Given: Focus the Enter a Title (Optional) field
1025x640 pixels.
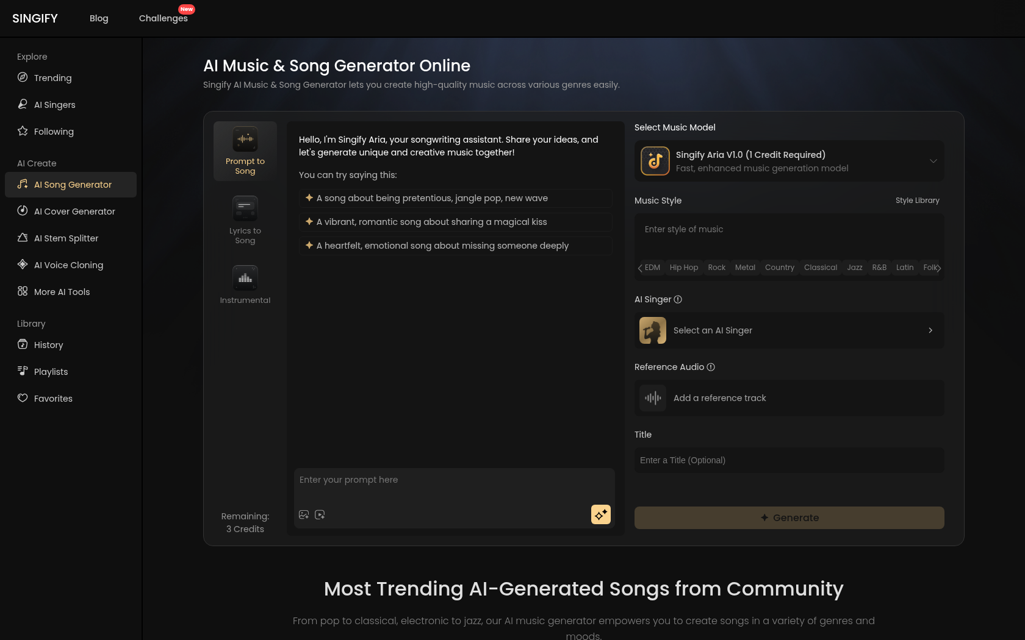Looking at the screenshot, I should [789, 460].
